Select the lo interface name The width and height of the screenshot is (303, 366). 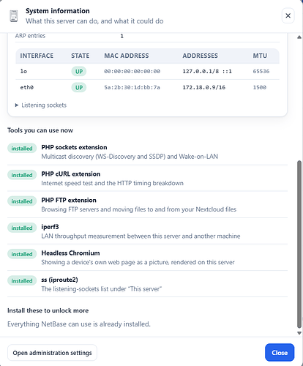tap(23, 71)
